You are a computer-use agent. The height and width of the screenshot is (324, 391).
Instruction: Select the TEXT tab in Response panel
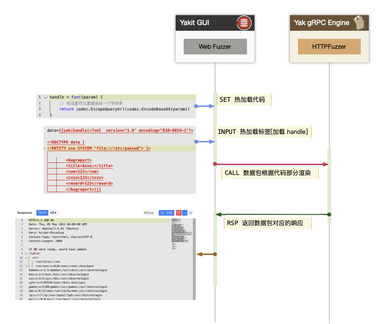pyautogui.click(x=42, y=213)
